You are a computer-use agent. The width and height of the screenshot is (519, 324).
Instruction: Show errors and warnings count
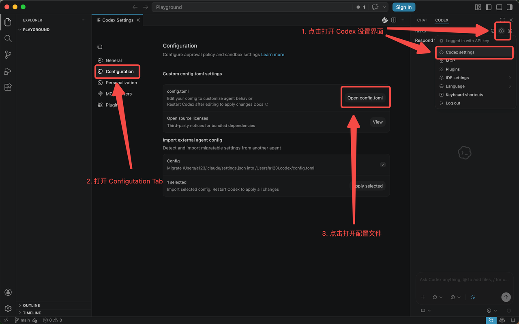click(53, 320)
